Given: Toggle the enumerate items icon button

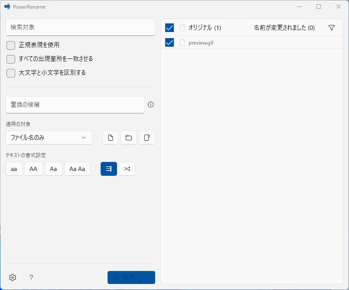Looking at the screenshot, I should click(x=109, y=169).
